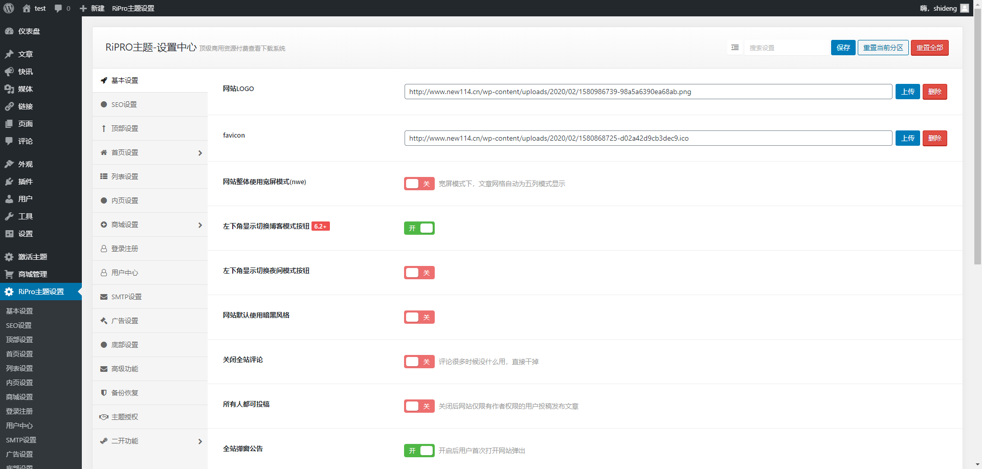Toggle the 关闭全站评论 switch
The height and width of the screenshot is (469, 982).
click(419, 362)
